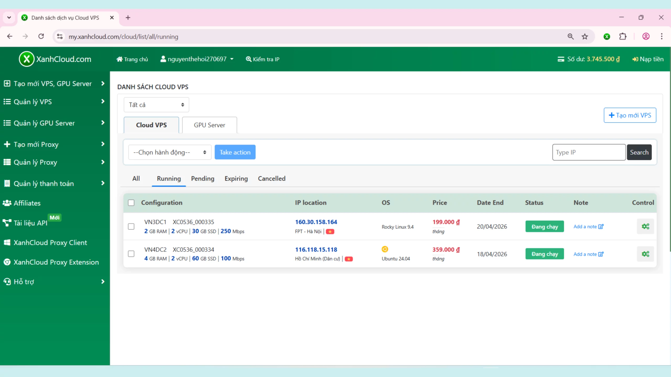Screen dimensions: 671x377
Task: Open the IP link 160.30.158.164
Action: [x=316, y=221]
